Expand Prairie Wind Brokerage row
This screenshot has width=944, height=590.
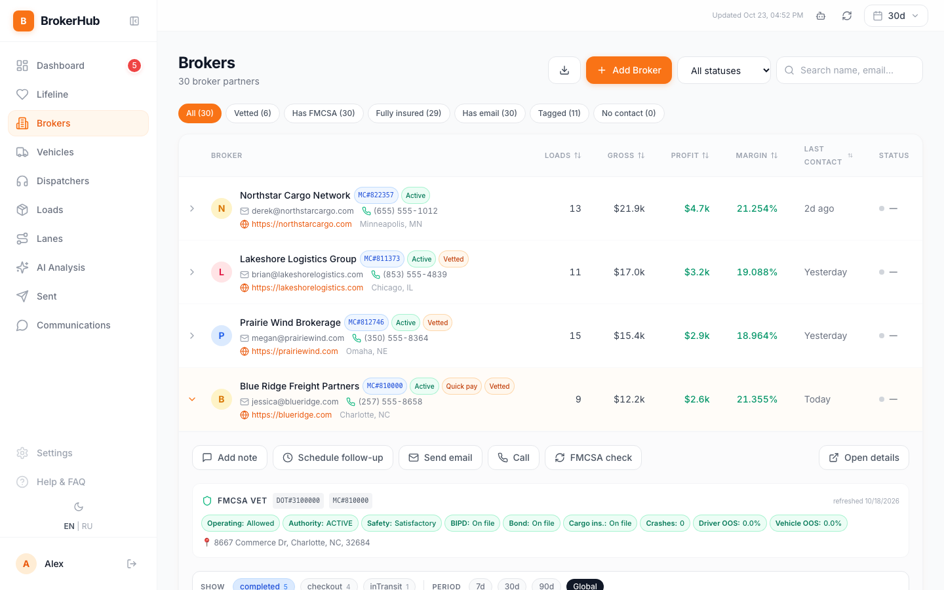192,336
